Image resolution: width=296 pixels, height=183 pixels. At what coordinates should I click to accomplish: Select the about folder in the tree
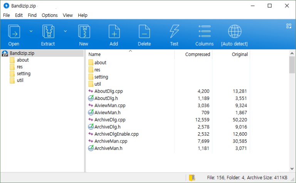23,60
